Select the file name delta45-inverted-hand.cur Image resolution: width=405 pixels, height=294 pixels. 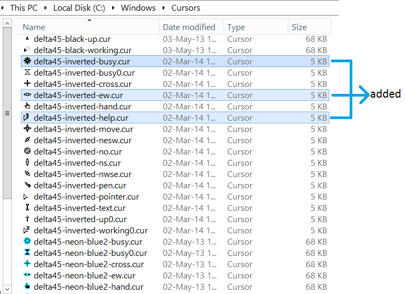tap(82, 107)
